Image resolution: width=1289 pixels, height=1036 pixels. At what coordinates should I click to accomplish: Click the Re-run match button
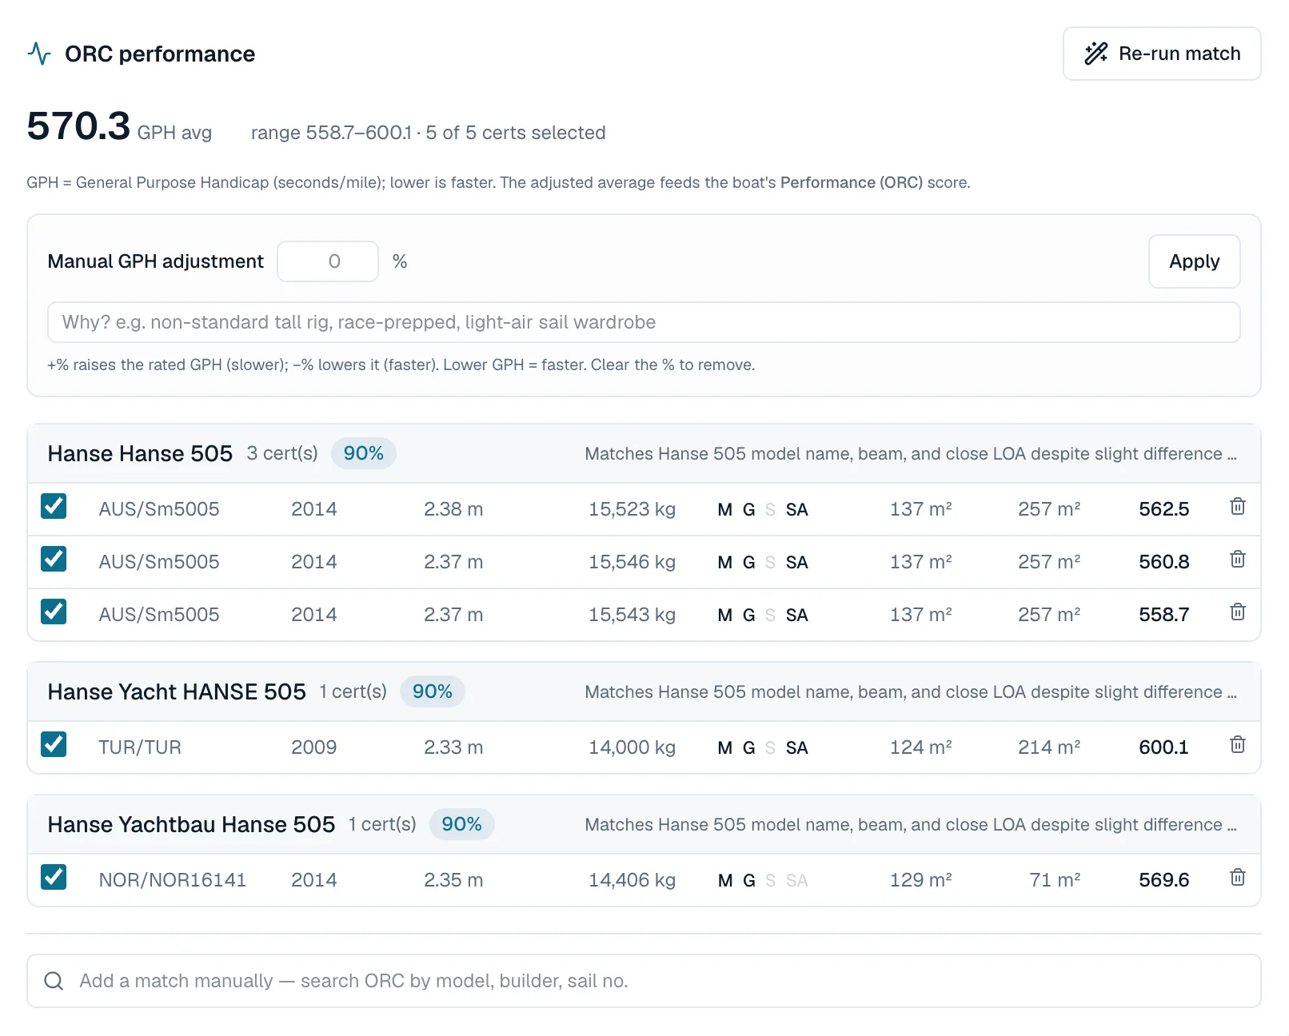click(1162, 54)
